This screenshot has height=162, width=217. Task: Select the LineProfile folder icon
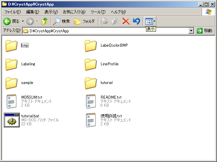(91, 64)
